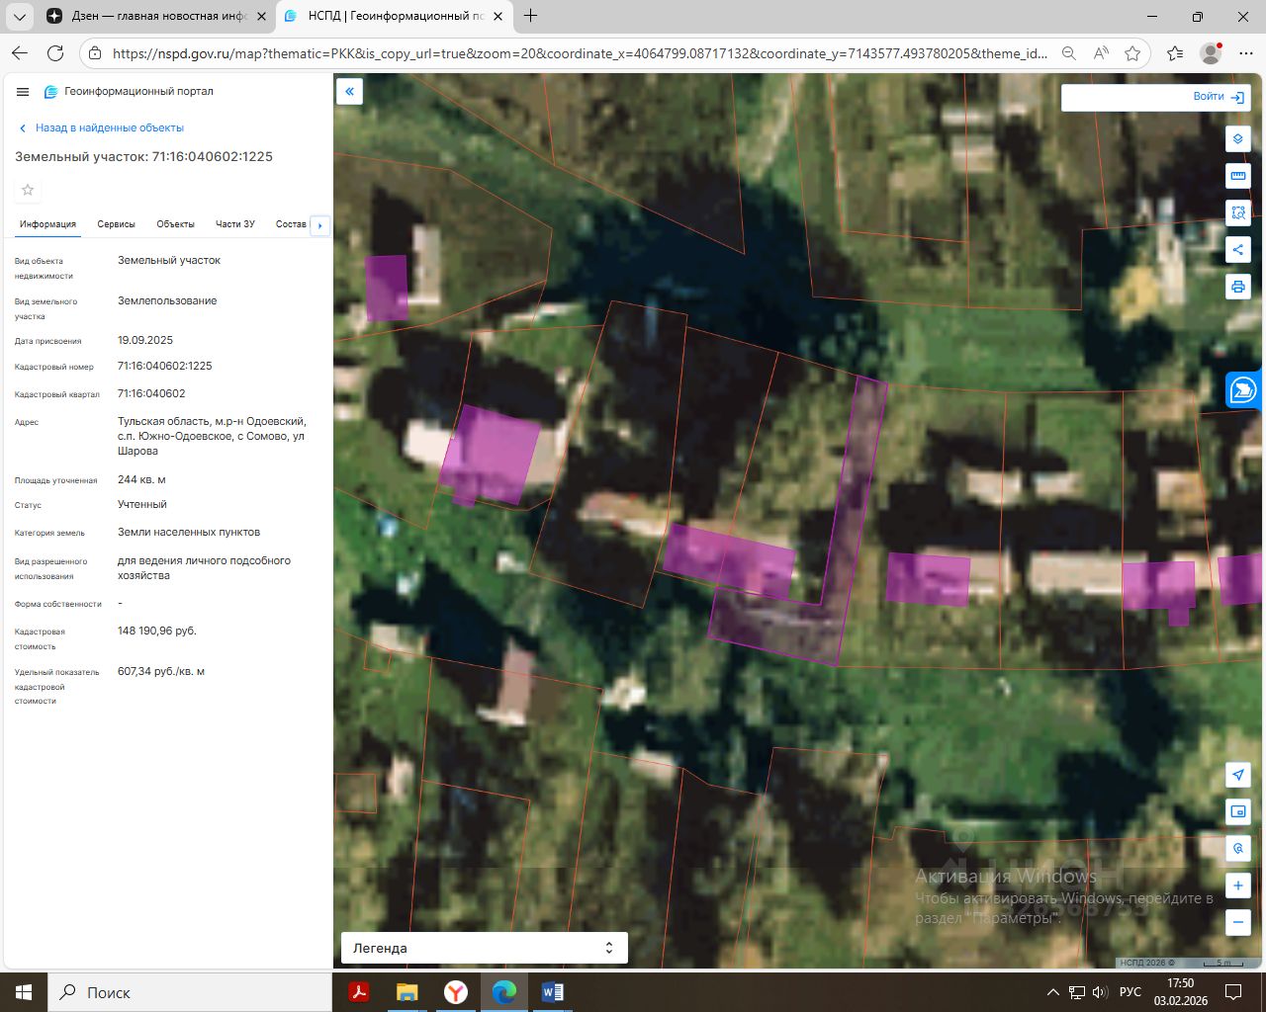Screen dimensions: 1266x1012
Task: Click the cadastral quarter value 71:16:040602
Action: click(151, 394)
